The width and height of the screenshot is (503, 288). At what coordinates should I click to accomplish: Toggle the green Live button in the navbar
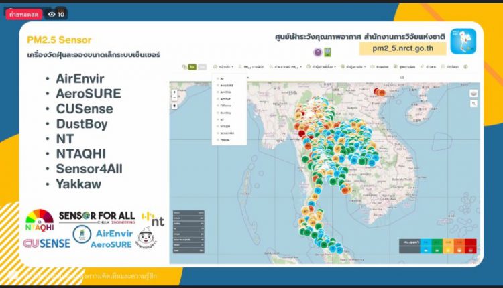(192, 67)
